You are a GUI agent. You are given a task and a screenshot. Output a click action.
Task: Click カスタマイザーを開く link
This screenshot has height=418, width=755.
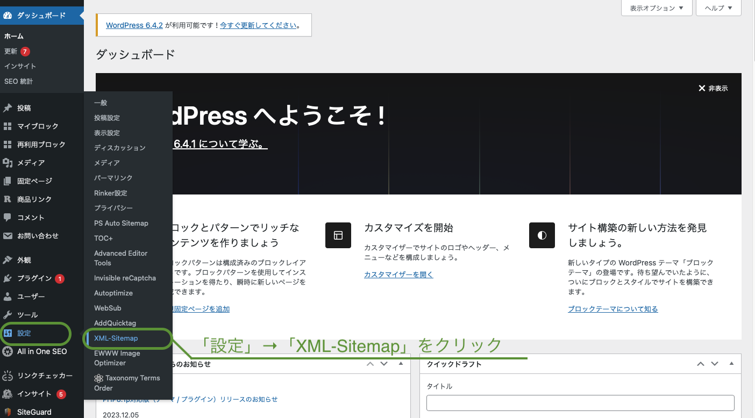click(x=398, y=275)
